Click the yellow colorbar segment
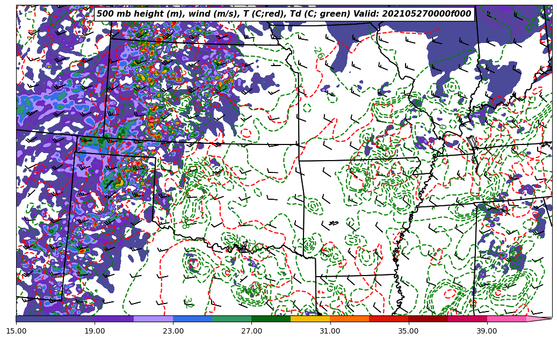Image resolution: width=557 pixels, height=340 pixels. click(310, 319)
